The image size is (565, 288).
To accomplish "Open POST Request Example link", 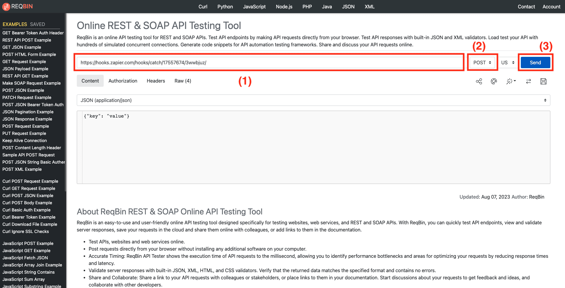I will click(26, 126).
